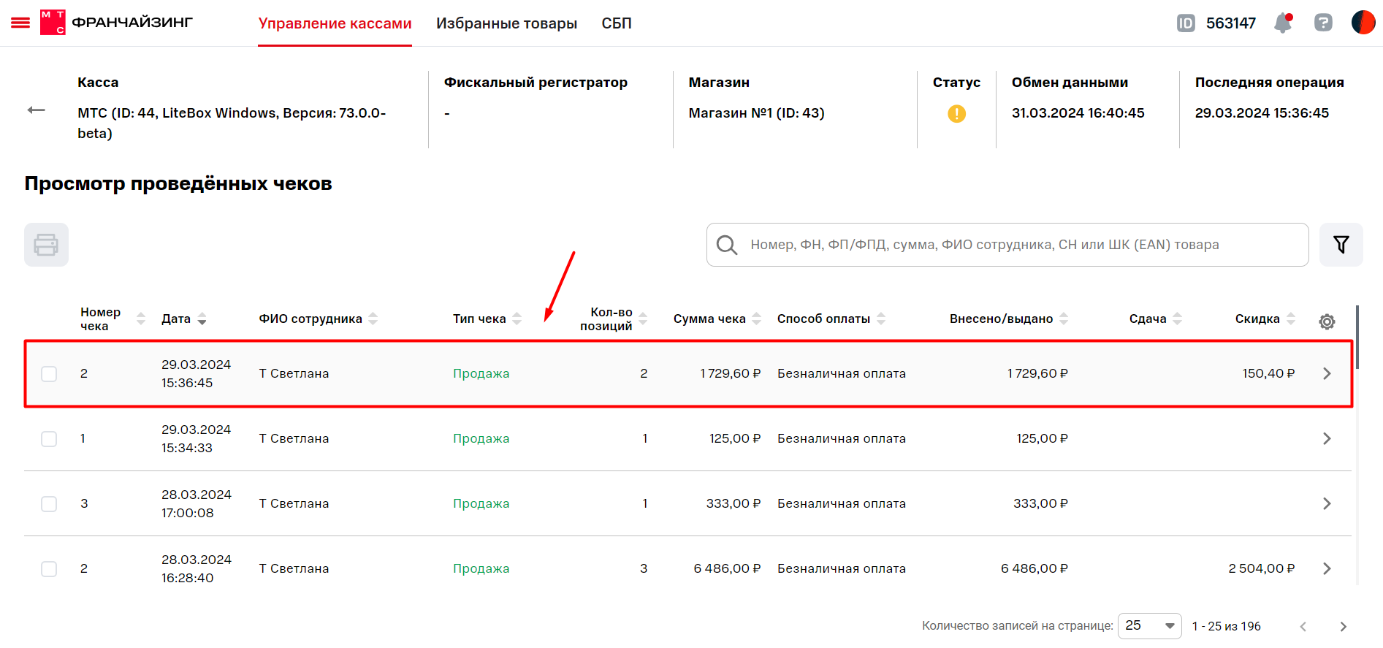
Task: Select checkbox for receipt at 17:00:08
Action: [49, 504]
